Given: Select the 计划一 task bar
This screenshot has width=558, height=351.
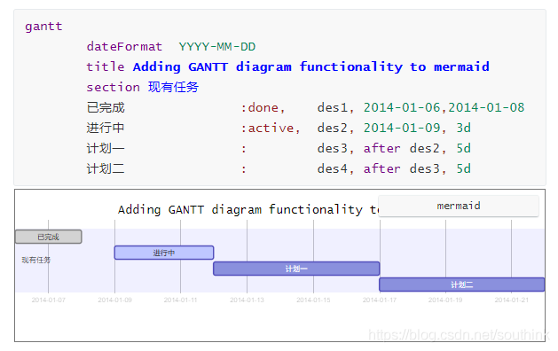Looking at the screenshot, I should [x=296, y=269].
